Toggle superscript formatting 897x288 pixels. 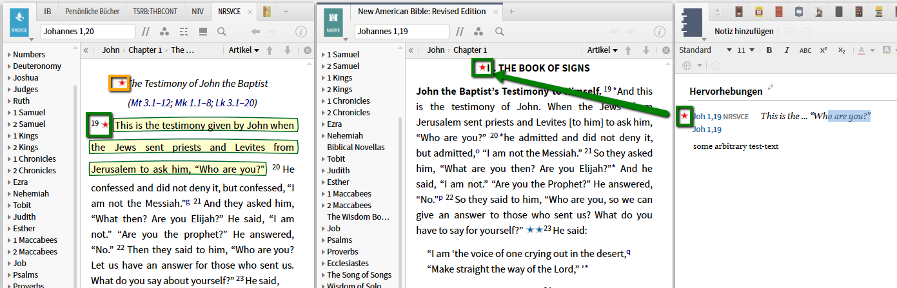tap(823, 50)
